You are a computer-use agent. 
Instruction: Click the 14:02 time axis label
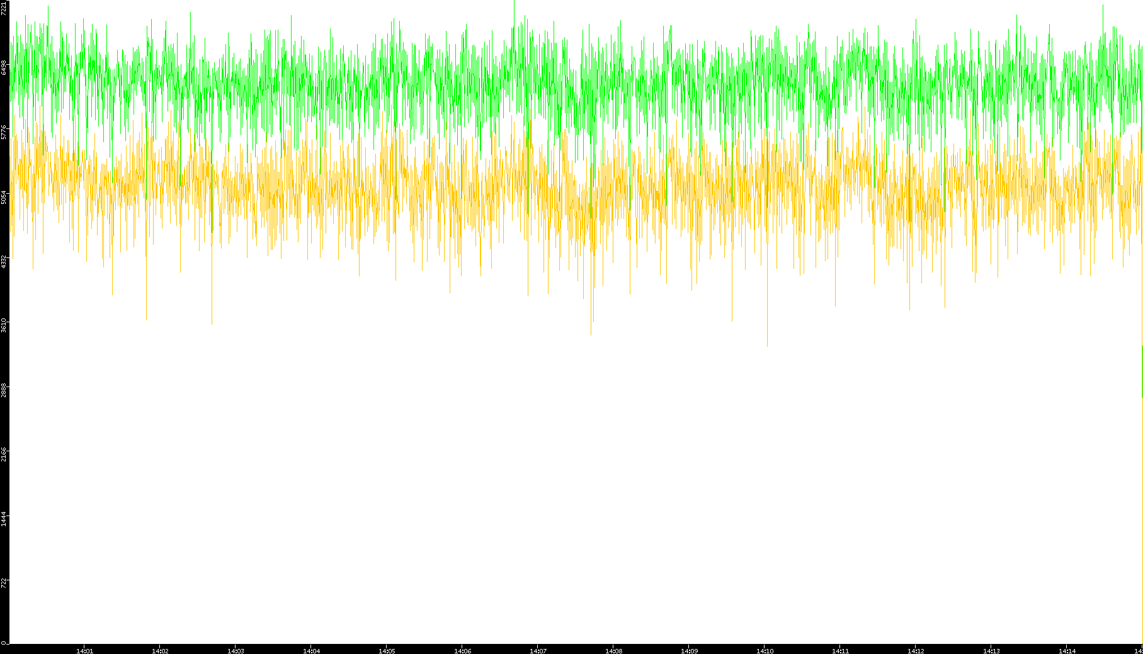click(x=160, y=651)
